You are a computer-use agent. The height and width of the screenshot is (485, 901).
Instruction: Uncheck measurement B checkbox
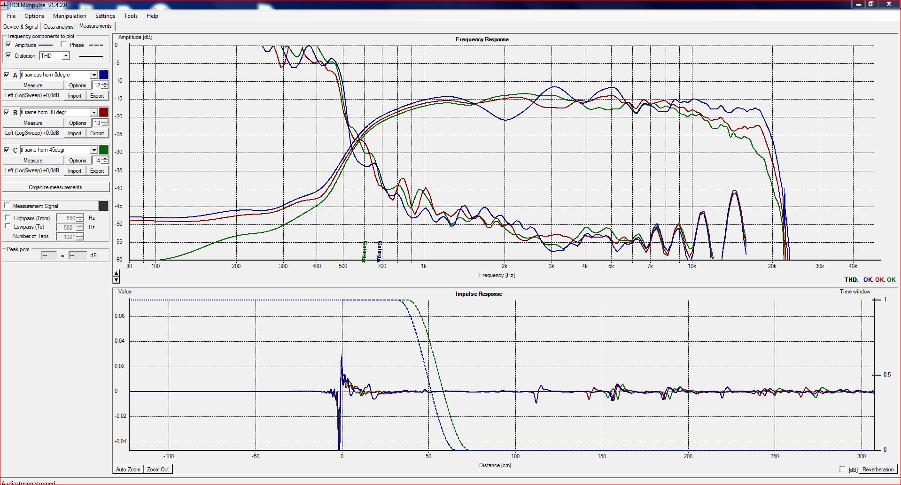click(x=7, y=112)
